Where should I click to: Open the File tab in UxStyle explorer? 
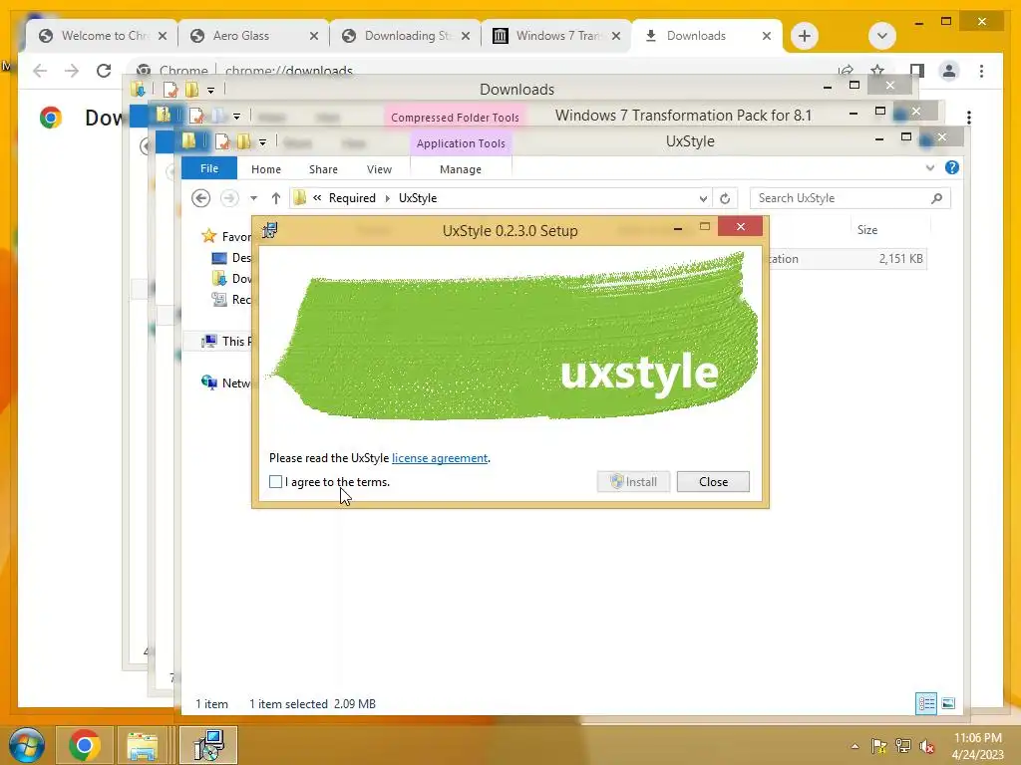coord(209,168)
